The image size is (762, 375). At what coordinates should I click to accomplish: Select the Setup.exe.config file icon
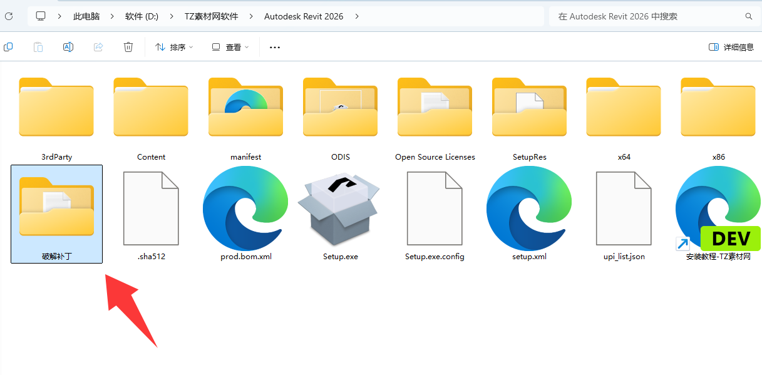pyautogui.click(x=435, y=208)
